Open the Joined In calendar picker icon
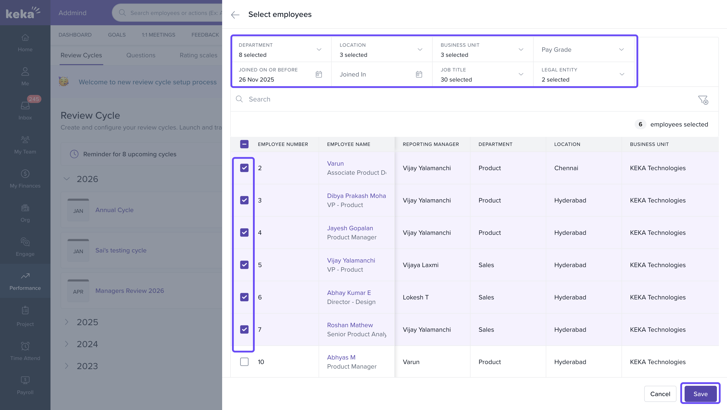The height and width of the screenshot is (410, 727). click(419, 74)
